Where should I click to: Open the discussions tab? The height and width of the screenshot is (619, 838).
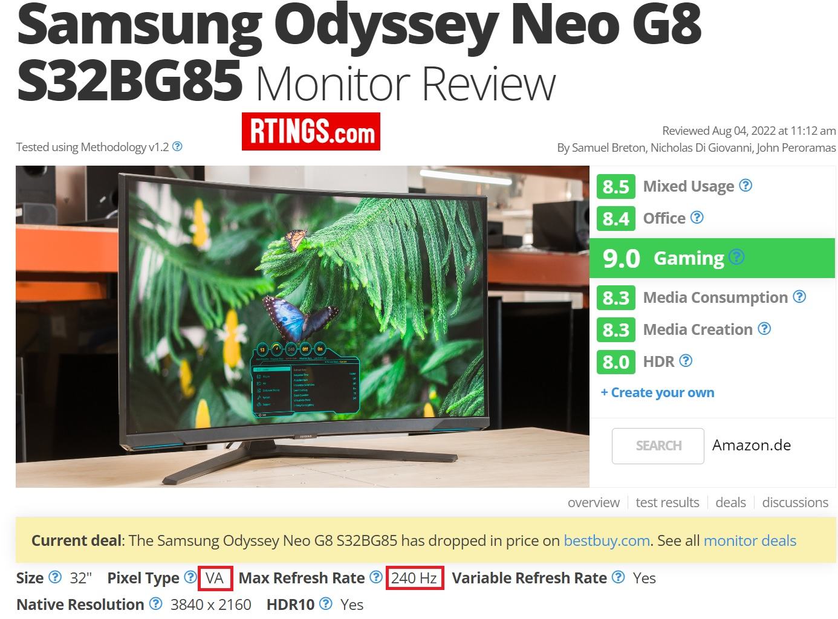(795, 502)
